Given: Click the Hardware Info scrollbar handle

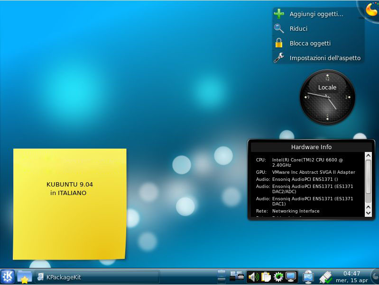Looking at the screenshot, I should point(368,177).
